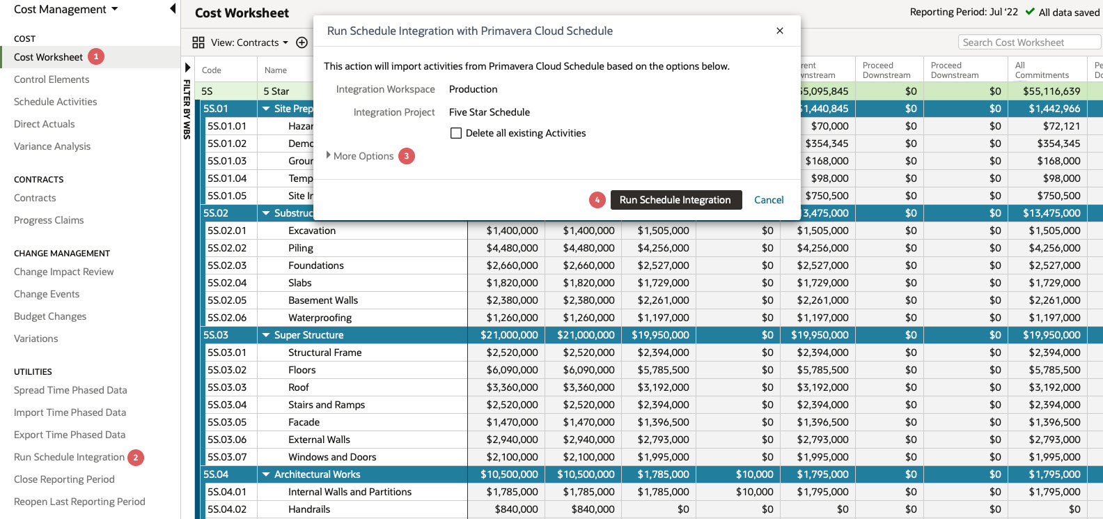Collapse the Substructure 5S.02 group

point(266,213)
